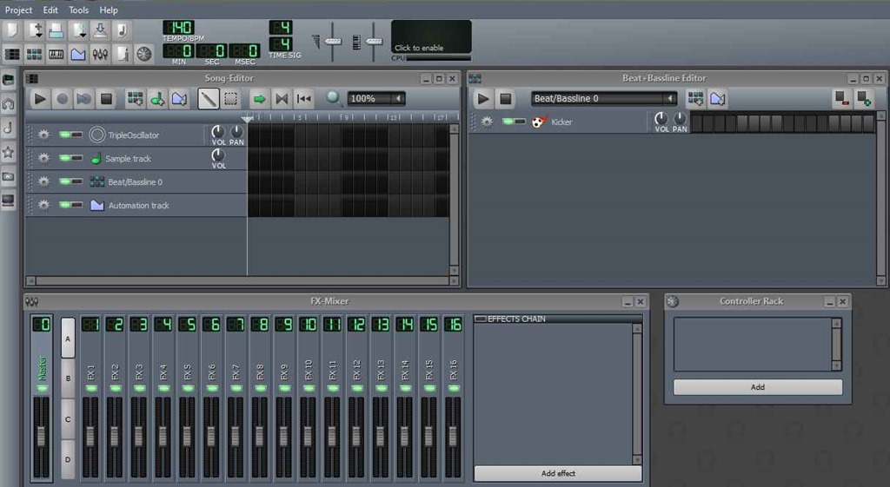The height and width of the screenshot is (487, 890).
Task: Click Add effect in FX-Mixer
Action: (x=557, y=473)
